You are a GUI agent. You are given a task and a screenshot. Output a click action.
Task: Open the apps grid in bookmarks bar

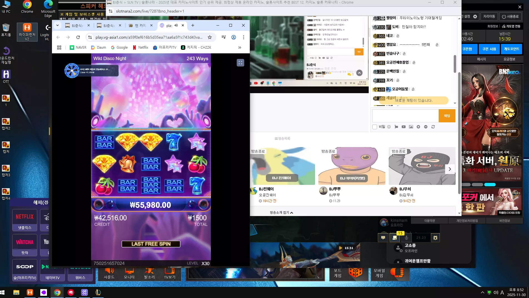(x=59, y=48)
